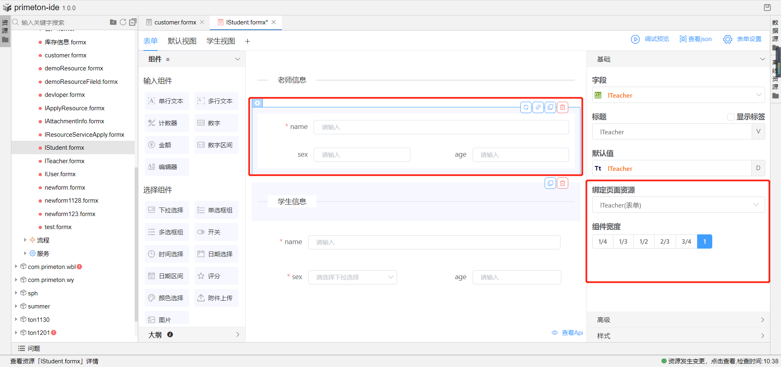
Task: Toggle the 显示标签 checkbox
Action: pos(731,117)
